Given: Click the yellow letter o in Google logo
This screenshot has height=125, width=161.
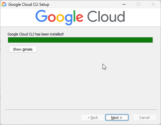Looking at the screenshot, I should (60, 18).
